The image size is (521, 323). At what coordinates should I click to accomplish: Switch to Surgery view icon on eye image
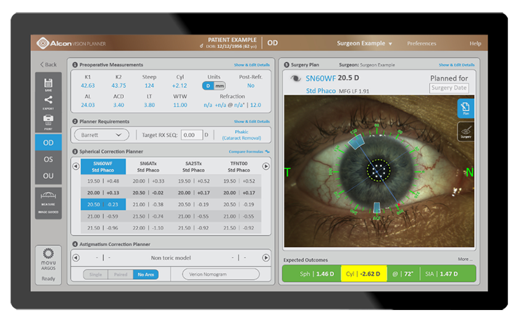tap(465, 131)
